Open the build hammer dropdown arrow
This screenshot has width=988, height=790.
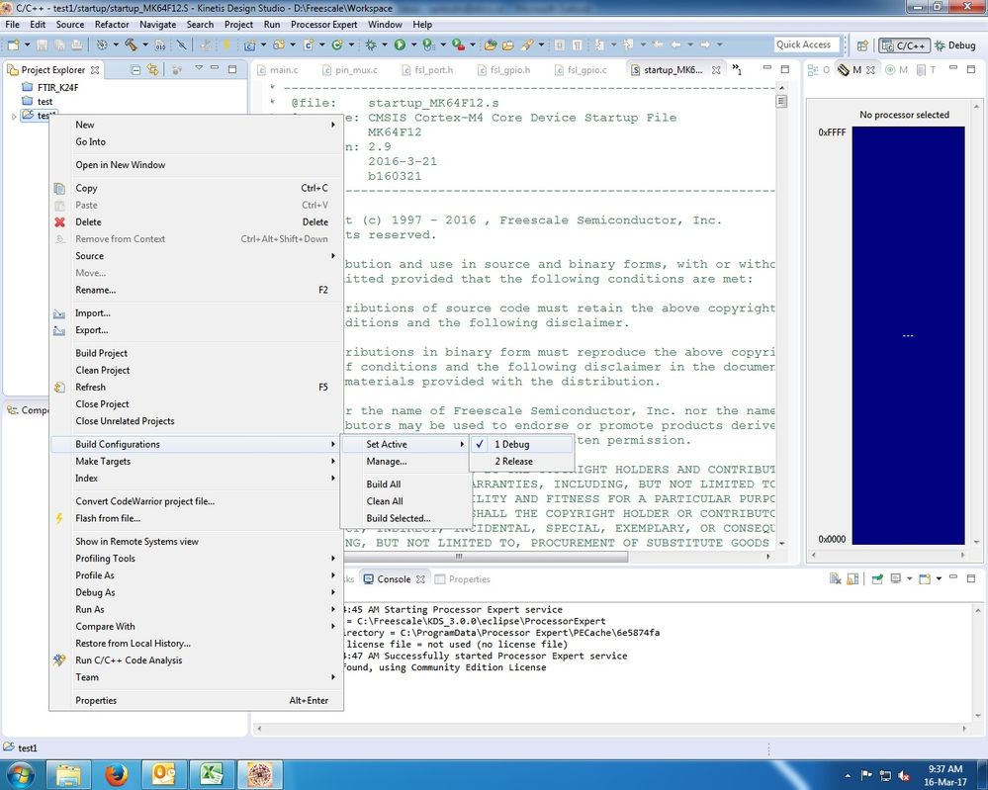click(145, 44)
